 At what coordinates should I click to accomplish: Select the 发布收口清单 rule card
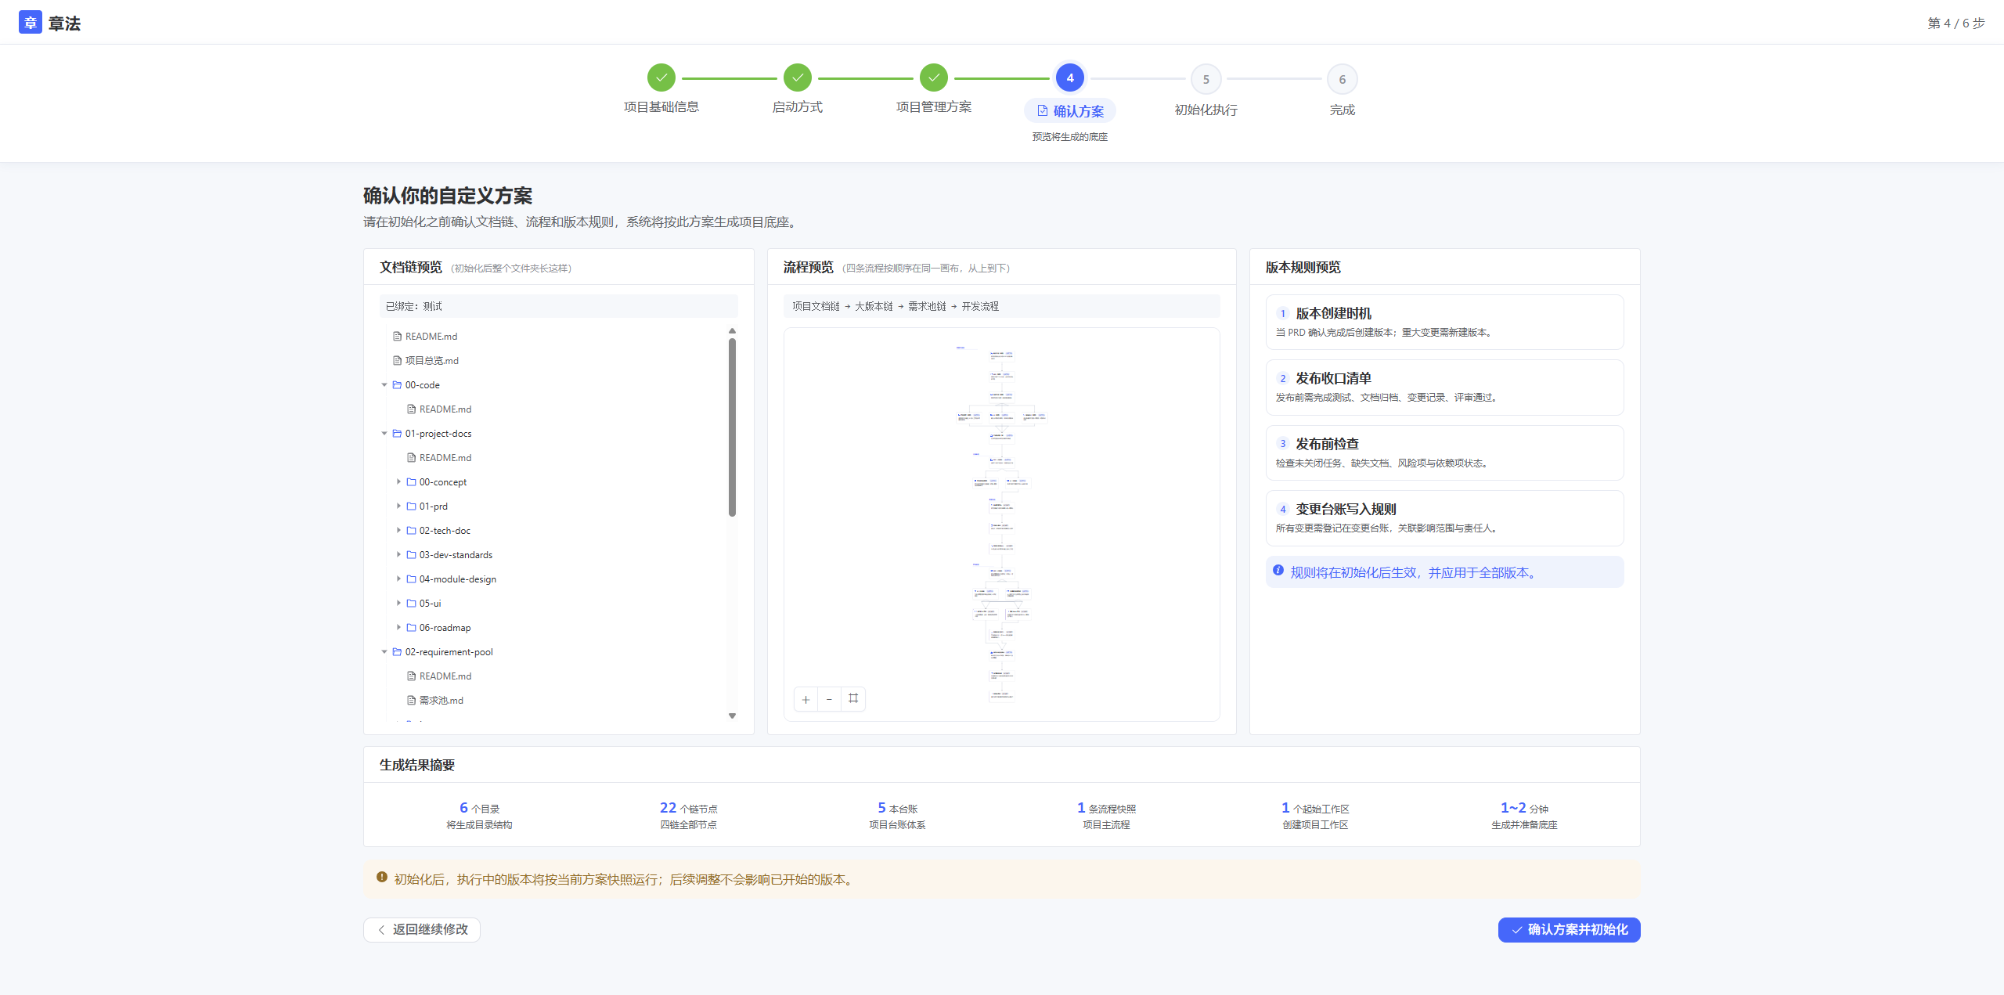click(1444, 388)
